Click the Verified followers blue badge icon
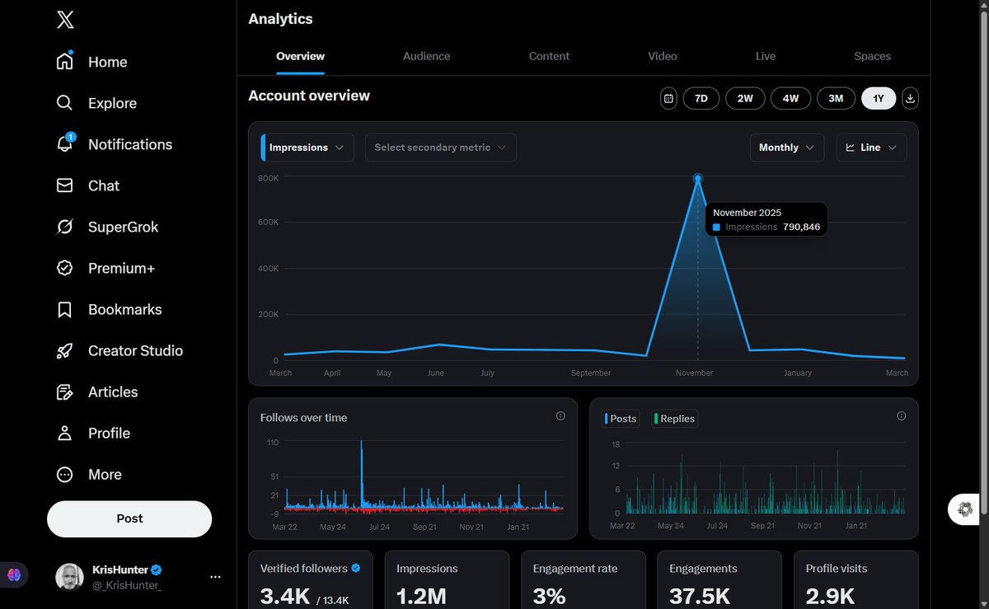The width and height of the screenshot is (989, 609). [356, 568]
